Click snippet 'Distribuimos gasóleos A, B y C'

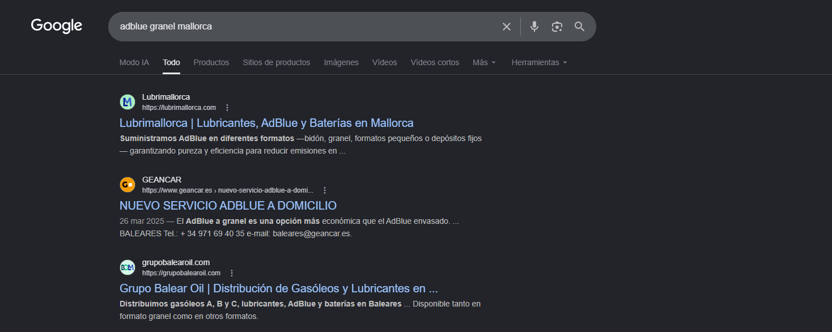point(179,304)
